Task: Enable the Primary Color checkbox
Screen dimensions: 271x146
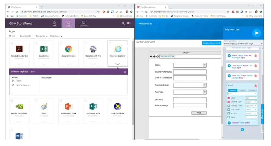Action: [229, 106]
